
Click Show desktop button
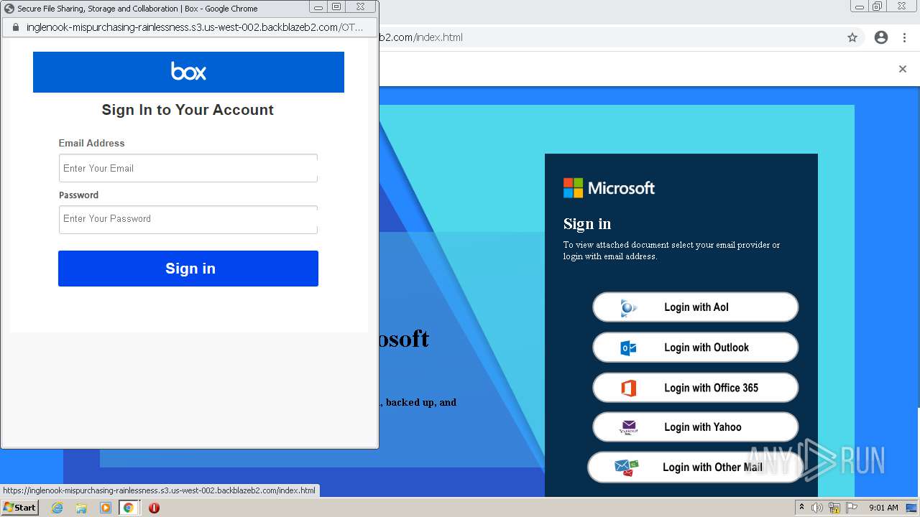point(912,508)
